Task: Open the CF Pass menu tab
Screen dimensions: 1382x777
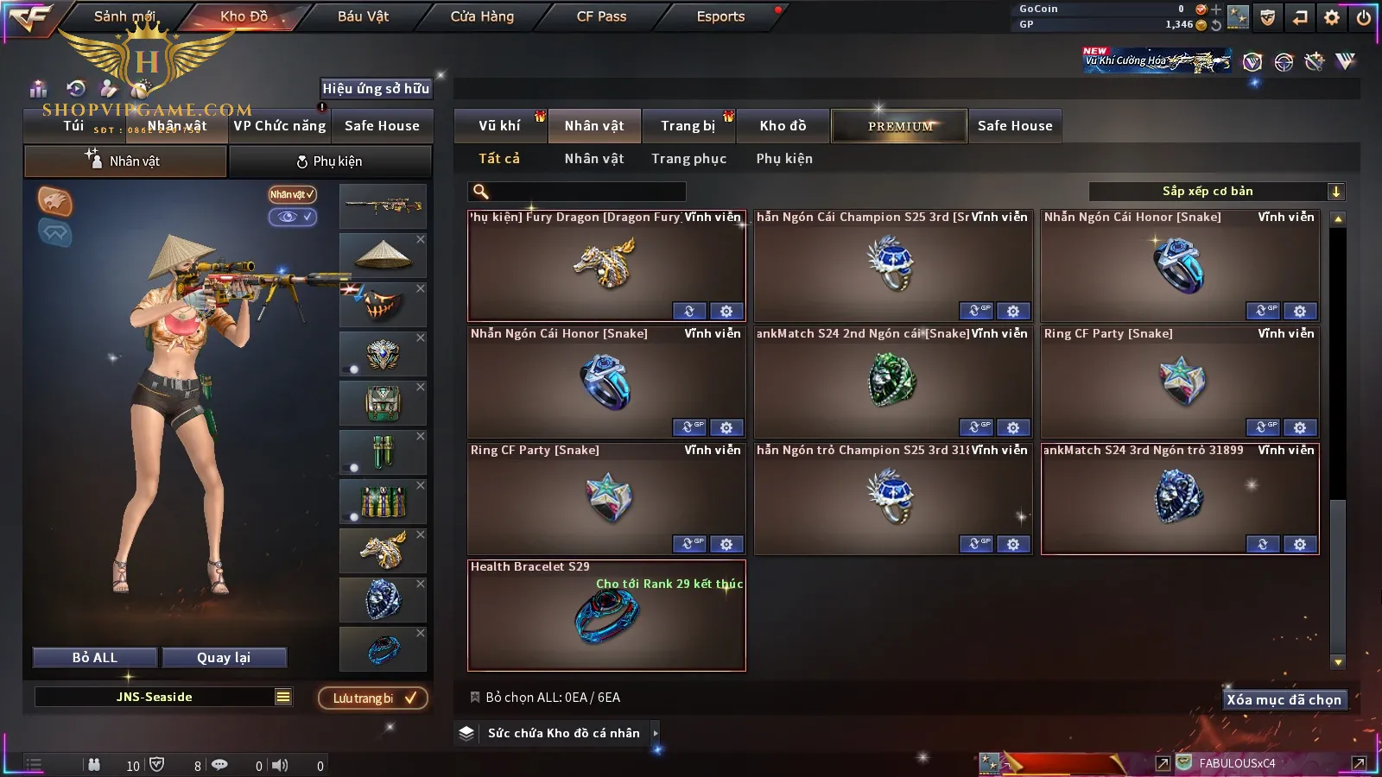Action: (x=601, y=16)
